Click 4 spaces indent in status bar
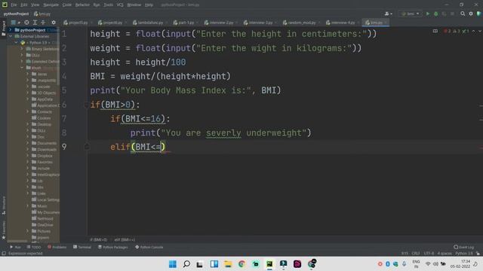Viewport: 483px width, 271px height. point(445,253)
